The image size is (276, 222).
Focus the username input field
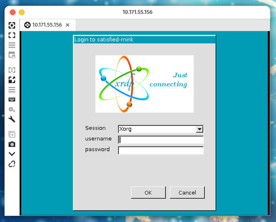[x=161, y=140]
